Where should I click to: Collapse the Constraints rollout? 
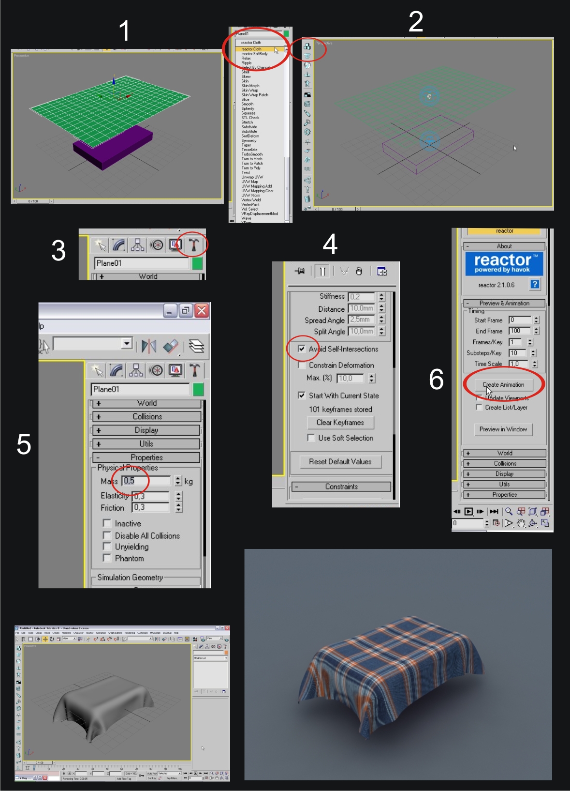(x=341, y=487)
